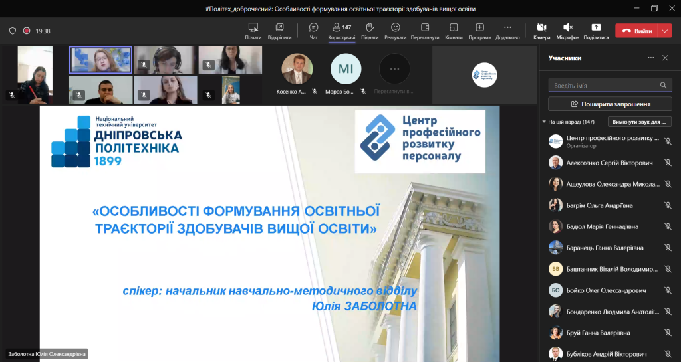The image size is (681, 362).
Task: Click the shield security icon
Action: (13, 31)
